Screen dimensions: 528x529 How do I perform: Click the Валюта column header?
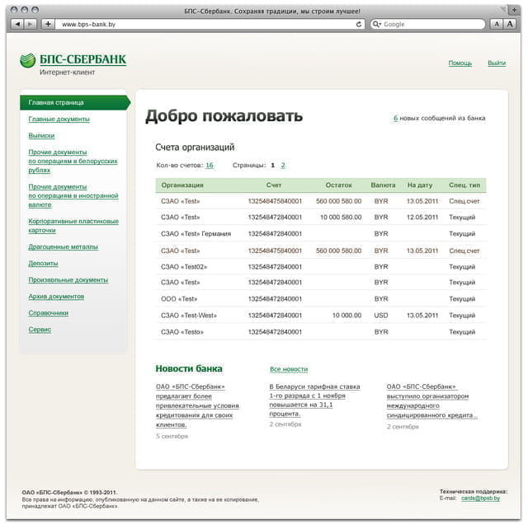click(x=383, y=185)
